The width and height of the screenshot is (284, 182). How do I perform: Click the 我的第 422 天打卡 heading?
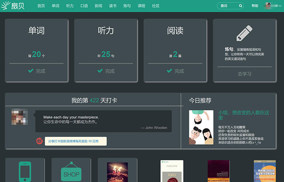pyautogui.click(x=94, y=101)
